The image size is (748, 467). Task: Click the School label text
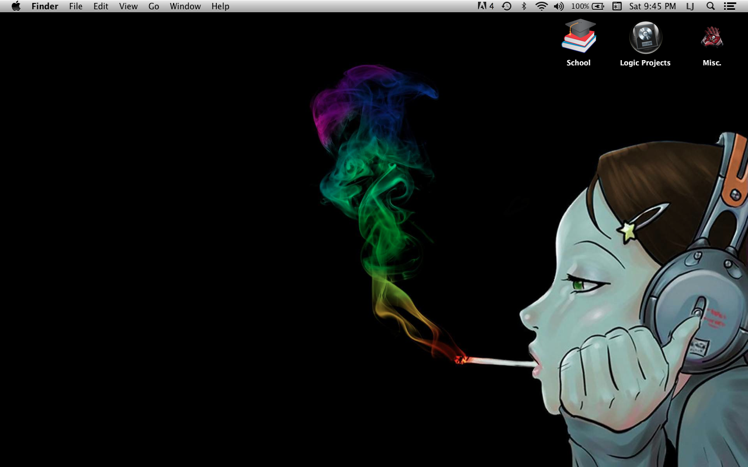579,63
